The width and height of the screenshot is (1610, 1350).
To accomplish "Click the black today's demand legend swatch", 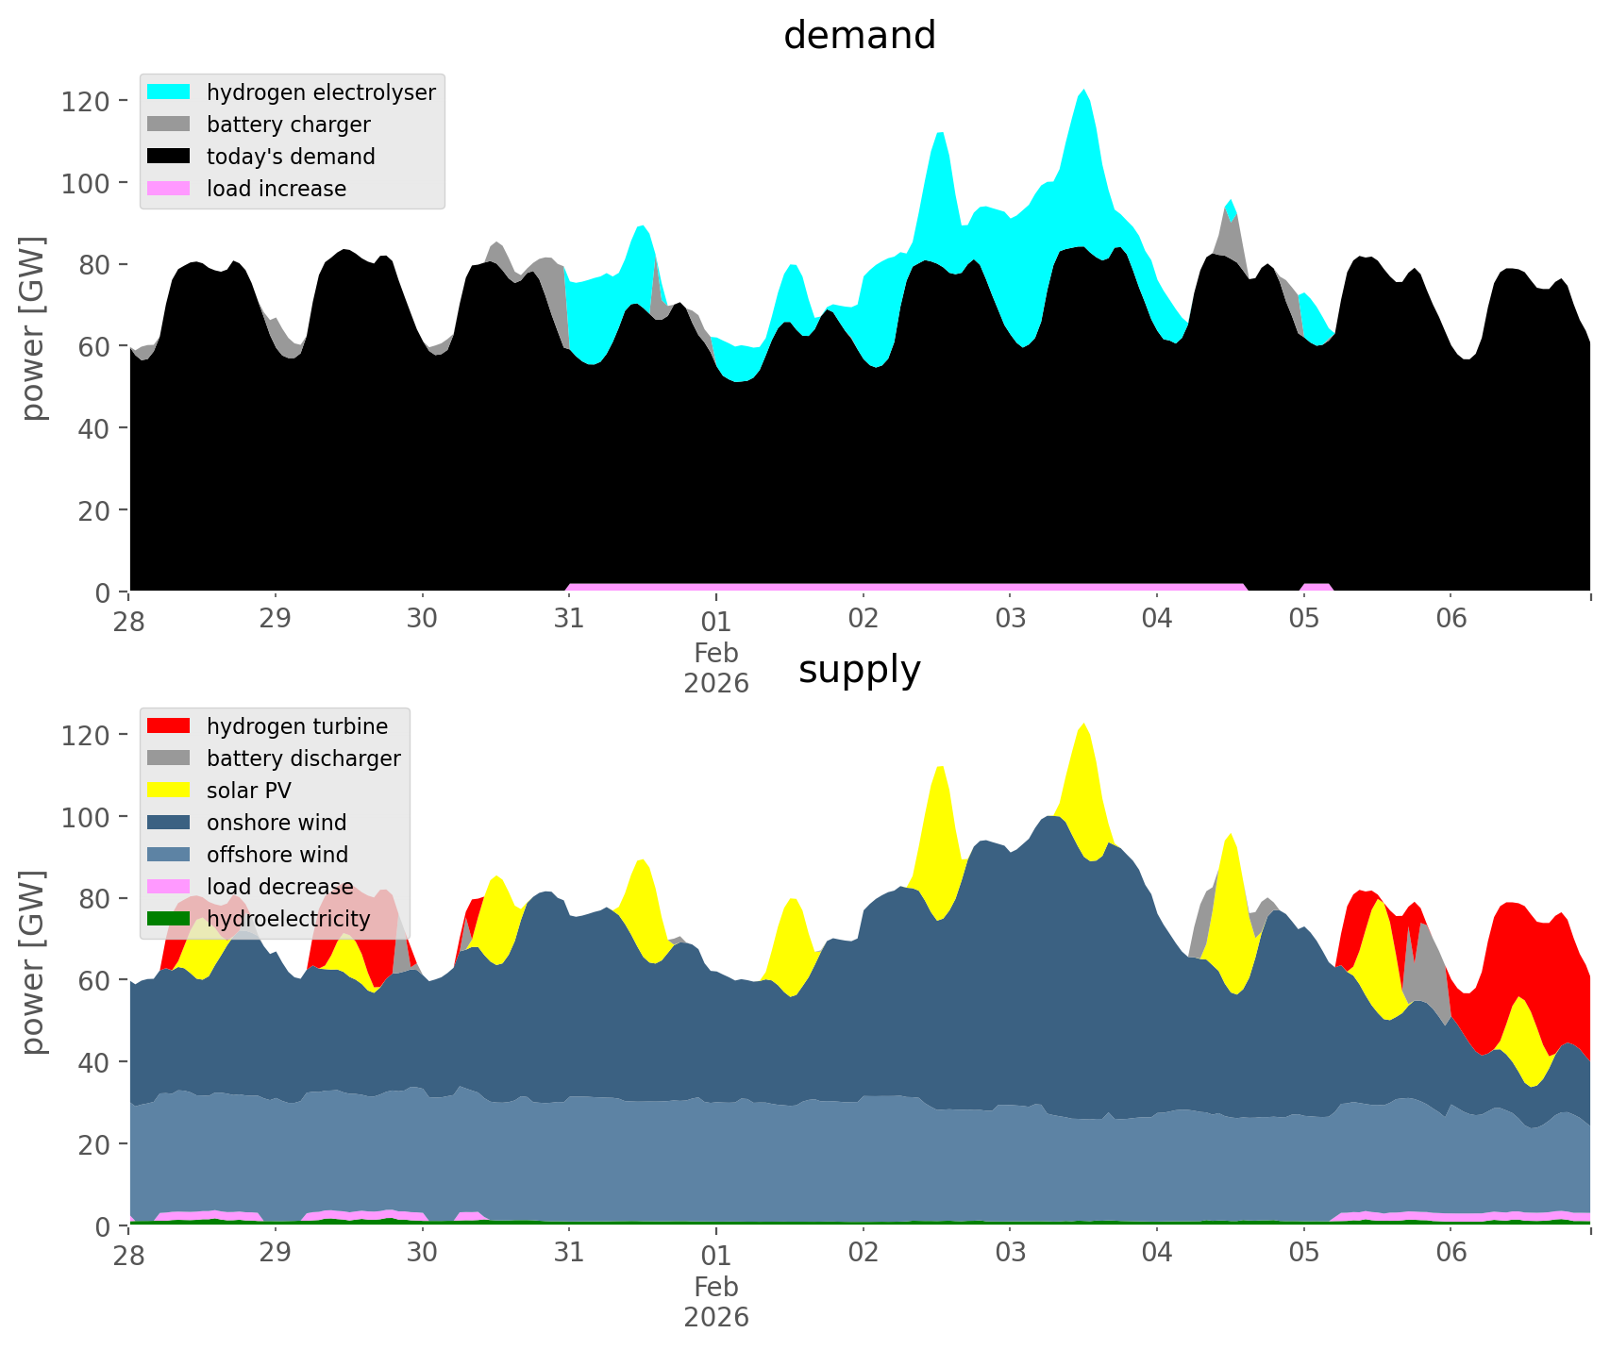I will click(169, 157).
